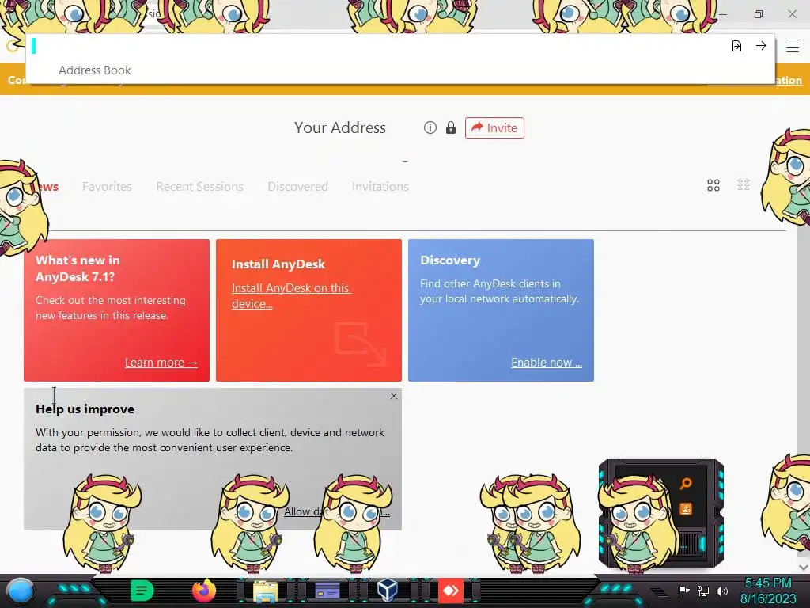This screenshot has width=810, height=608.
Task: Click Install AnyDesk on this device link
Action: [x=291, y=296]
